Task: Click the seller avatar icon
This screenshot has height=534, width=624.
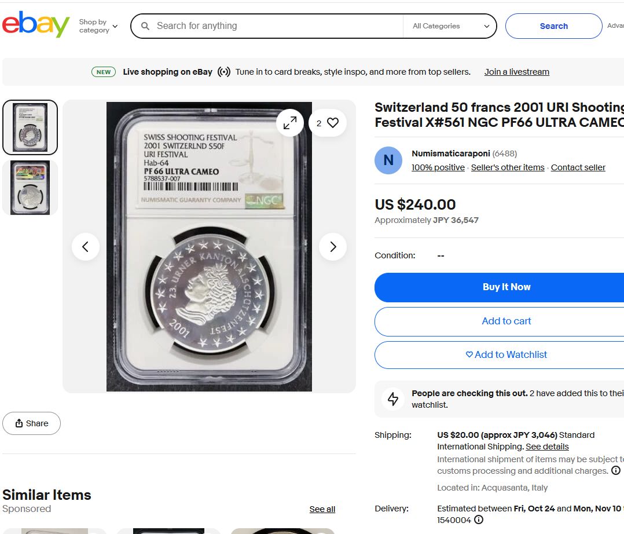Action: tap(388, 160)
